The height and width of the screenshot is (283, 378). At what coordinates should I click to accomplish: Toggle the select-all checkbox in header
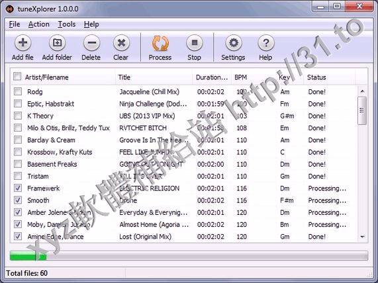[17, 76]
